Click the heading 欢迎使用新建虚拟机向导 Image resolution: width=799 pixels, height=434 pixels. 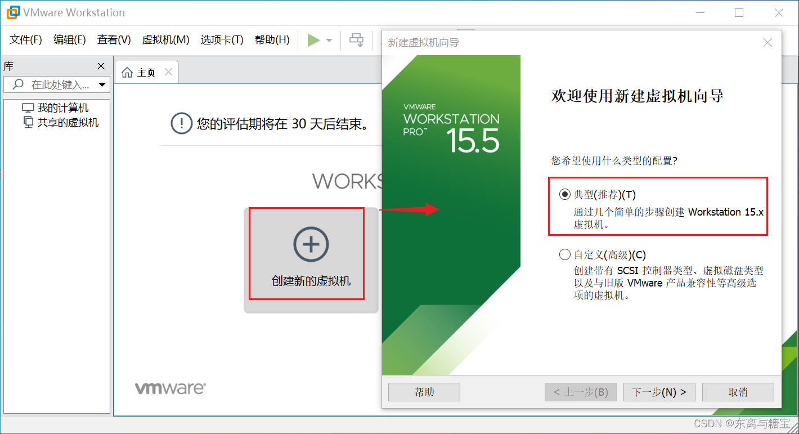click(x=638, y=96)
